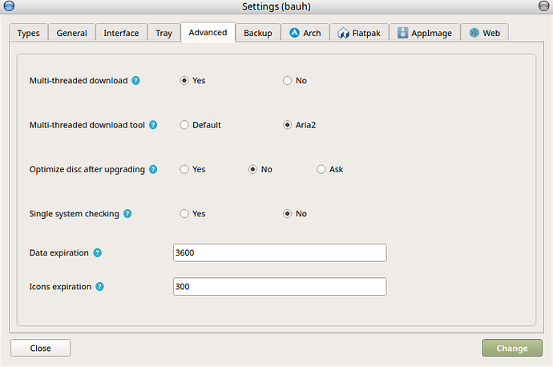Click the Icons expiration help icon
The width and height of the screenshot is (553, 367).
[100, 286]
